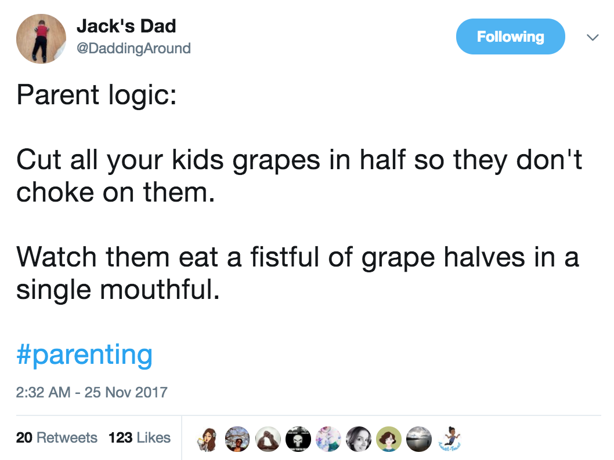The width and height of the screenshot is (614, 460).
Task: Open the cartoon girl drinking avatar
Action: coord(208,439)
